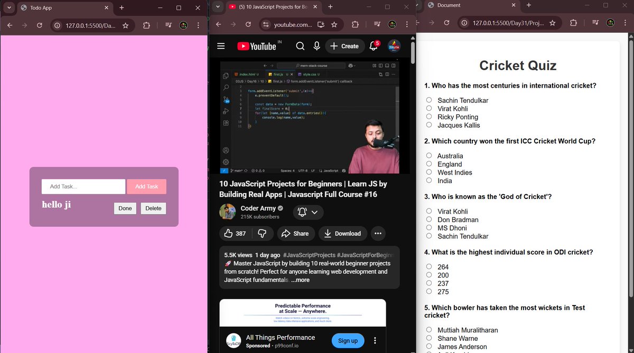Open tab search dropdown in YouTube window

point(218,7)
